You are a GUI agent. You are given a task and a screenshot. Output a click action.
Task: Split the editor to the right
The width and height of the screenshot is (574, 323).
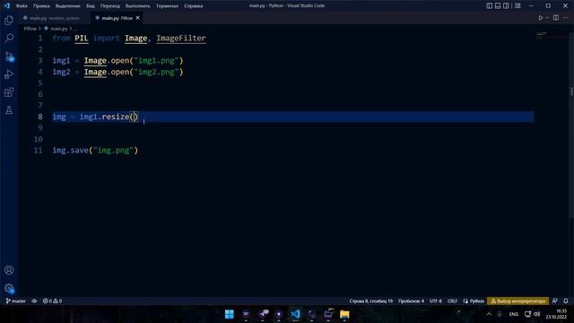tap(556, 18)
